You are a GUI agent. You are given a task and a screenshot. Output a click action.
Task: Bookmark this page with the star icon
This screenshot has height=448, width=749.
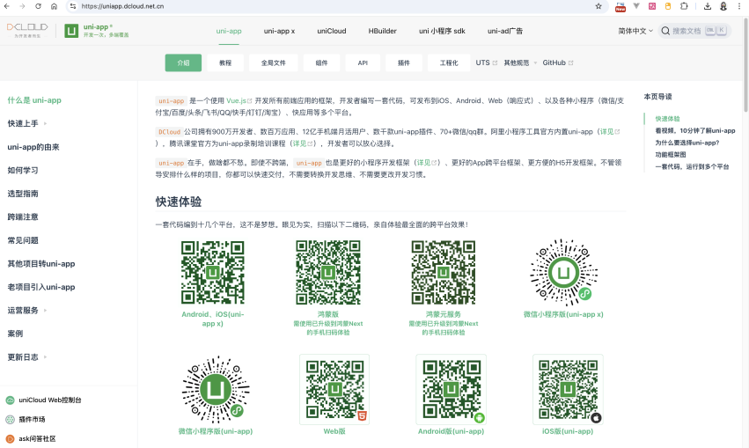598,5
